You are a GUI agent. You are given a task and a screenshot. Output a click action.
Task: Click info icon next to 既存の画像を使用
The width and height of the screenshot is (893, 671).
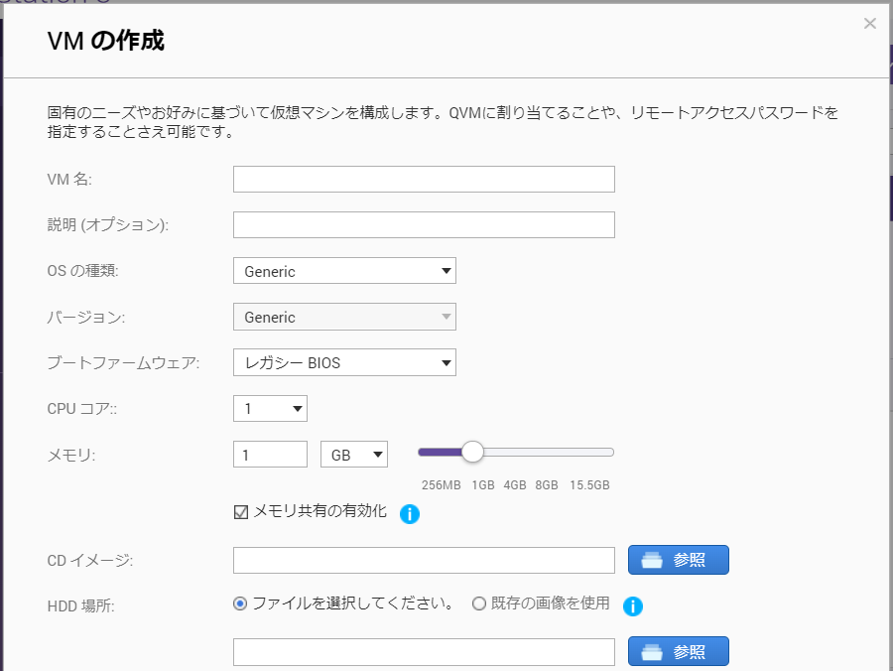pos(633,606)
